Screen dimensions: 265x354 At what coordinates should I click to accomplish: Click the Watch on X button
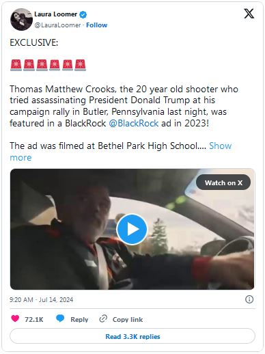[x=223, y=182]
